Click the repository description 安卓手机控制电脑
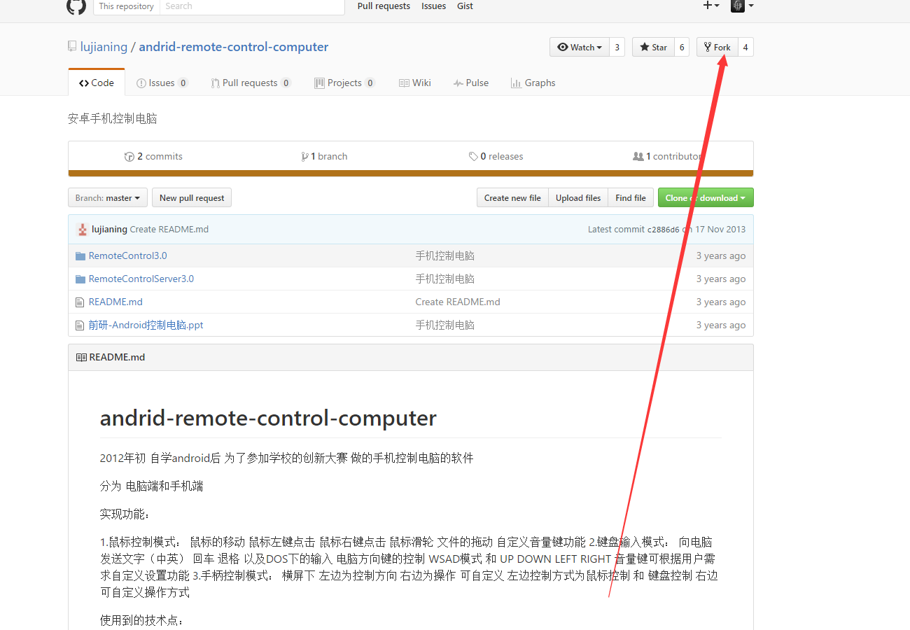 113,119
